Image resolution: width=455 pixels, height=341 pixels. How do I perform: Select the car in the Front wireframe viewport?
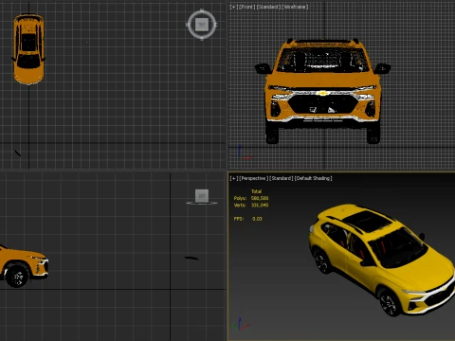click(x=322, y=92)
